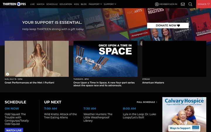Click the 8:00 AM time label
The image size is (211, 132).
coord(129,109)
